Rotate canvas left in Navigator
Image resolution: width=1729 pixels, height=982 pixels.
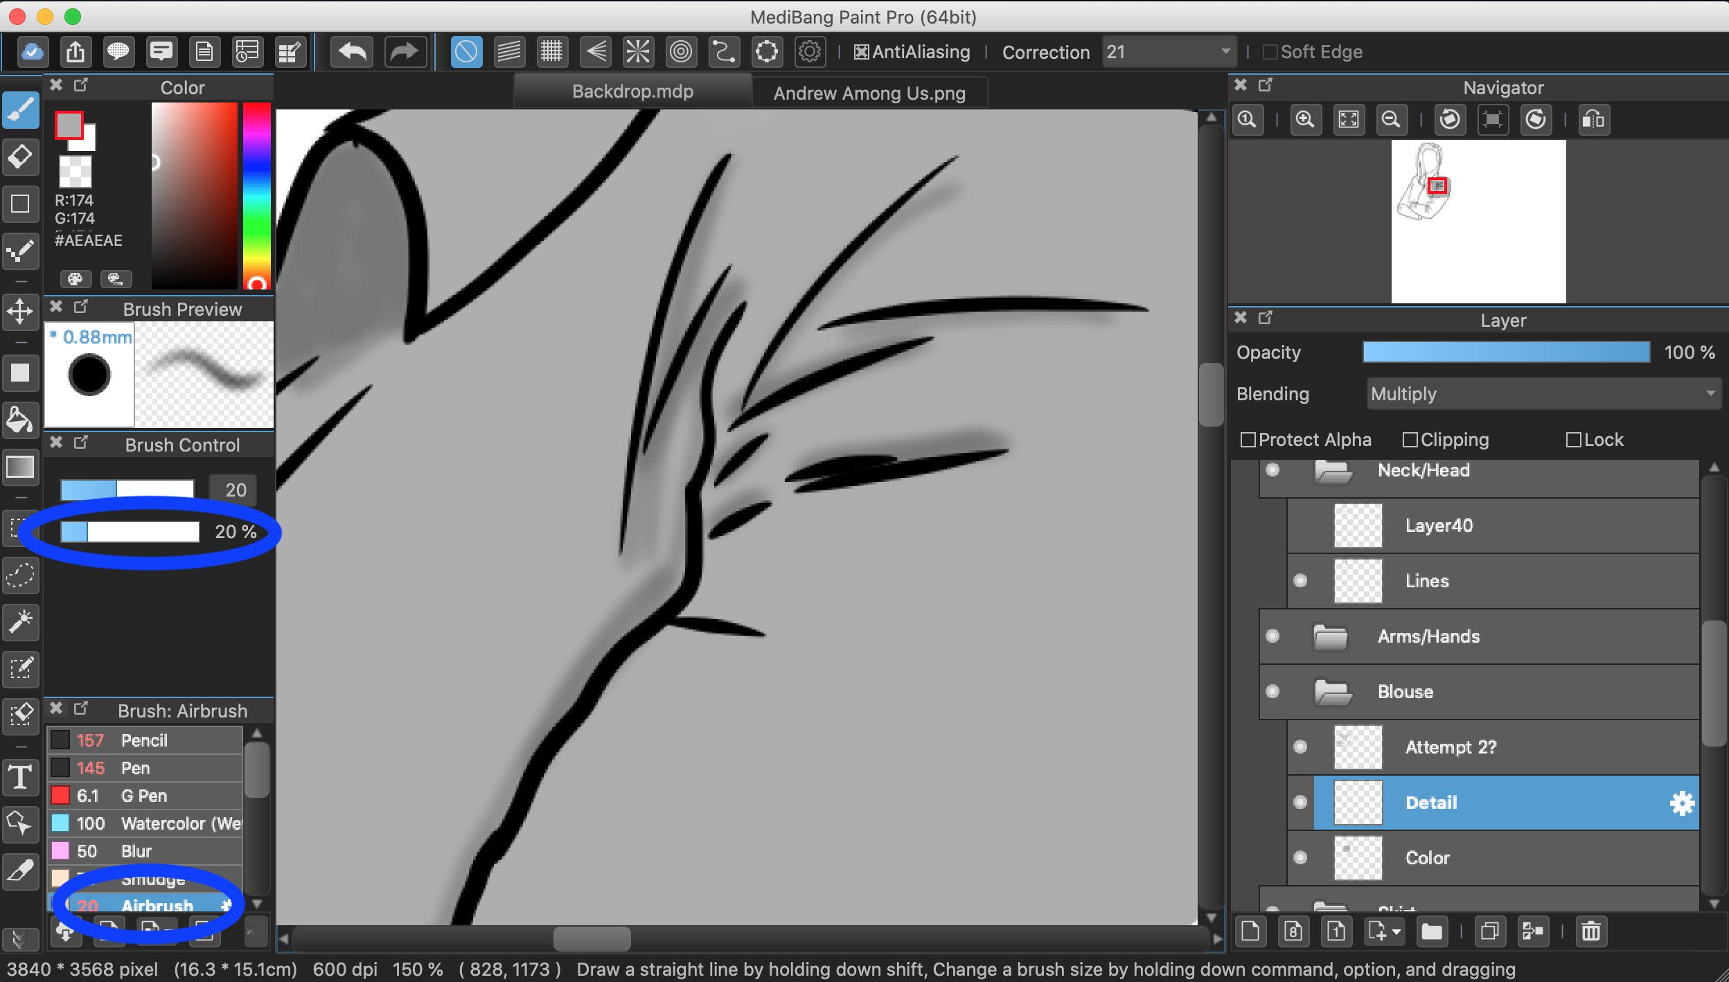pos(1450,120)
